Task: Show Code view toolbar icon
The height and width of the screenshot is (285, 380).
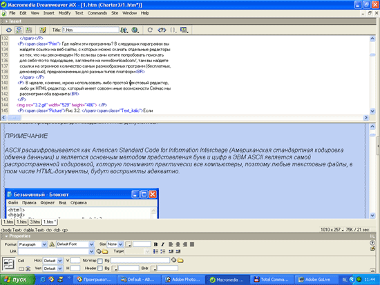Action: [9, 30]
